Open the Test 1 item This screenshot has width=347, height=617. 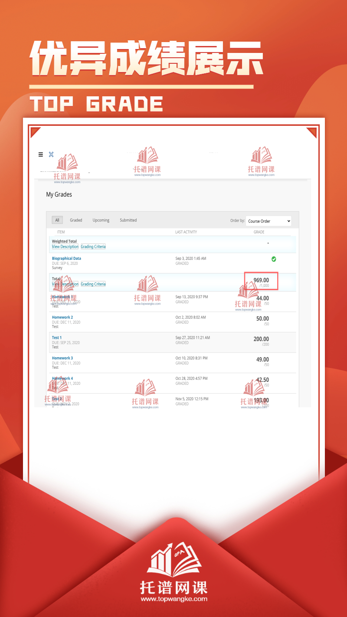pos(57,338)
